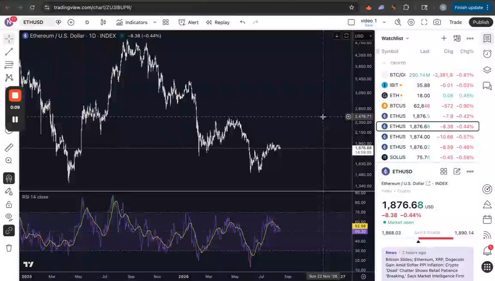Open the chats panel in the sidebar
This screenshot has width=495, height=281.
(x=487, y=86)
